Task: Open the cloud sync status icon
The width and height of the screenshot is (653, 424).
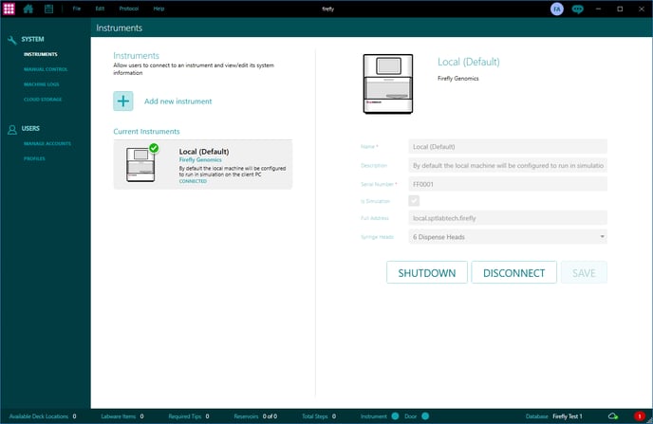Action: 613,415
